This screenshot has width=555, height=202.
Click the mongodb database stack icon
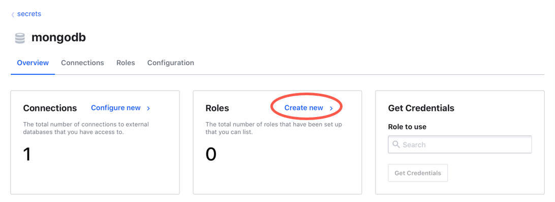tap(20, 38)
